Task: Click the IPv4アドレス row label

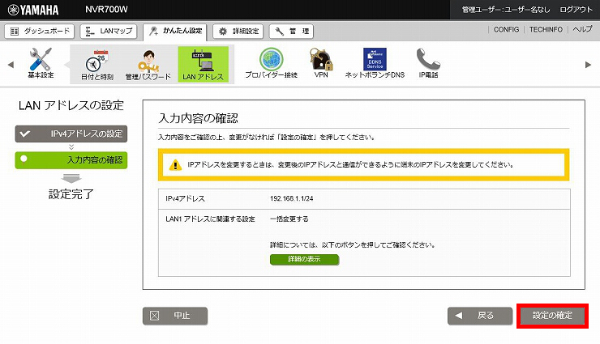Action: 185,198
